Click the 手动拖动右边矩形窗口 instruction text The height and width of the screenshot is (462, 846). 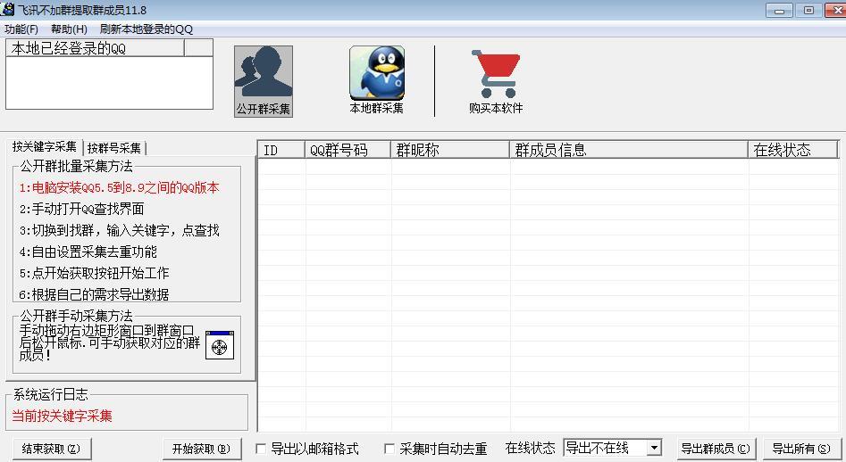(x=110, y=342)
